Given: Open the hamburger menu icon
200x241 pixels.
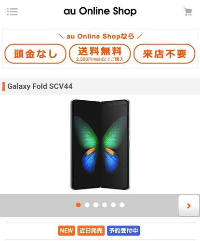Looking at the screenshot, I should pos(12,12).
